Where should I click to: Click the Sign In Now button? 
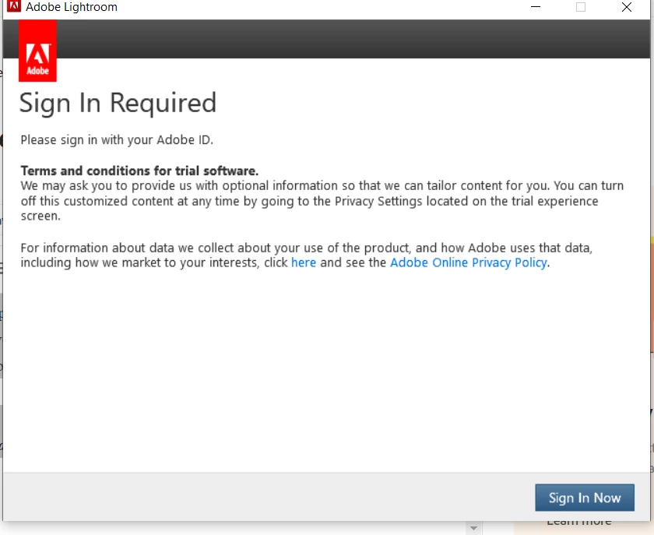(585, 498)
